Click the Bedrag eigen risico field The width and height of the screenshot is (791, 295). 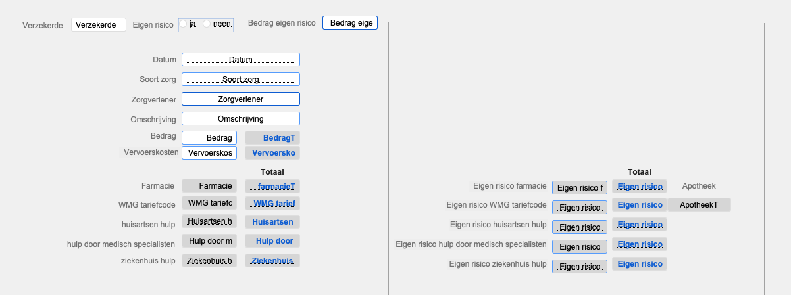coord(350,23)
